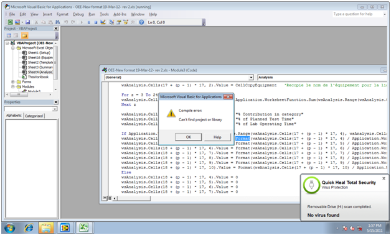Open the Debug menu
The width and height of the screenshot is (391, 235).
tap(78, 14)
